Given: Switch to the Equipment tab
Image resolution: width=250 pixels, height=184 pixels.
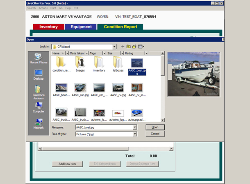Looking at the screenshot, I should click(81, 27).
